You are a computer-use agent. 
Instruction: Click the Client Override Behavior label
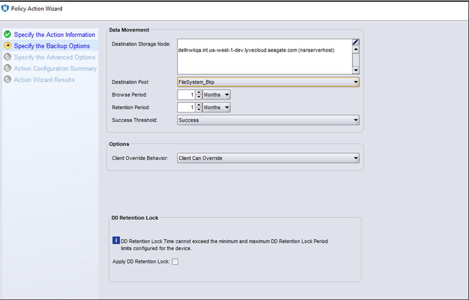pyautogui.click(x=140, y=158)
